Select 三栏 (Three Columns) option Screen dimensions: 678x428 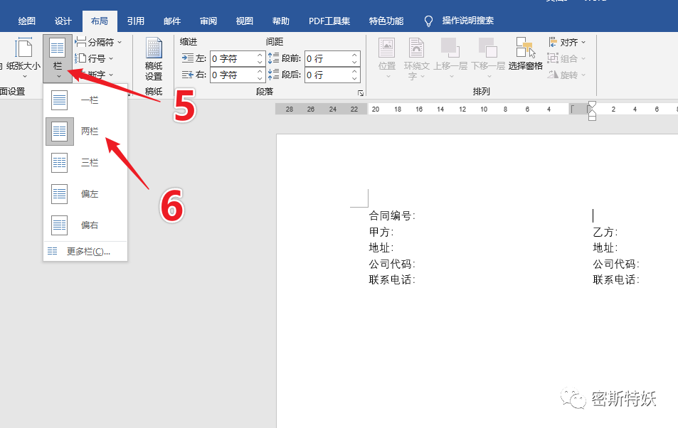(78, 162)
